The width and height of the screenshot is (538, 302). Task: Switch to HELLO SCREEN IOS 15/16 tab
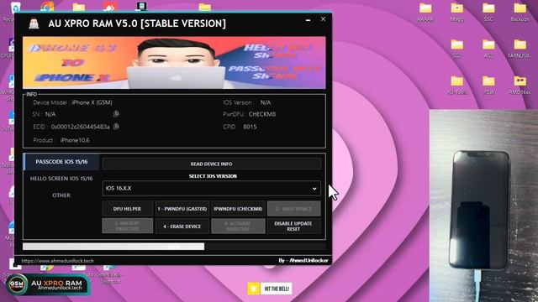61,179
